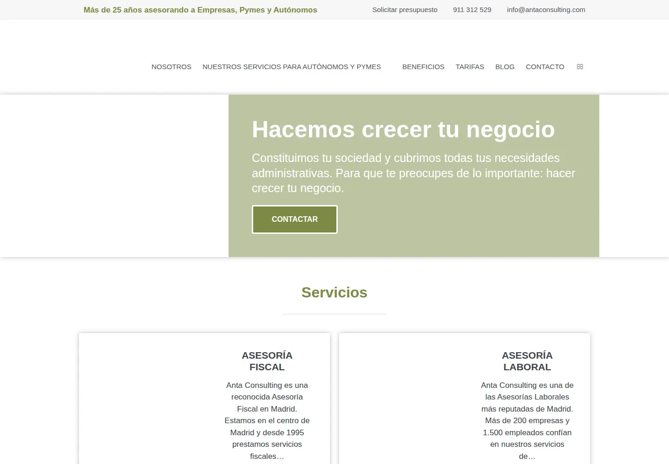Click the info@antaconsulting.com email link

click(546, 10)
